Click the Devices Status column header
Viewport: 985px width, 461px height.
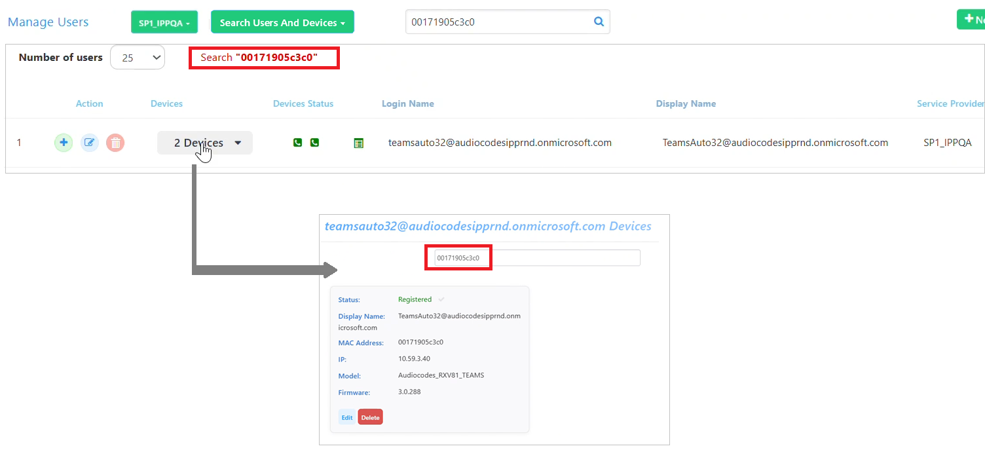coord(303,103)
